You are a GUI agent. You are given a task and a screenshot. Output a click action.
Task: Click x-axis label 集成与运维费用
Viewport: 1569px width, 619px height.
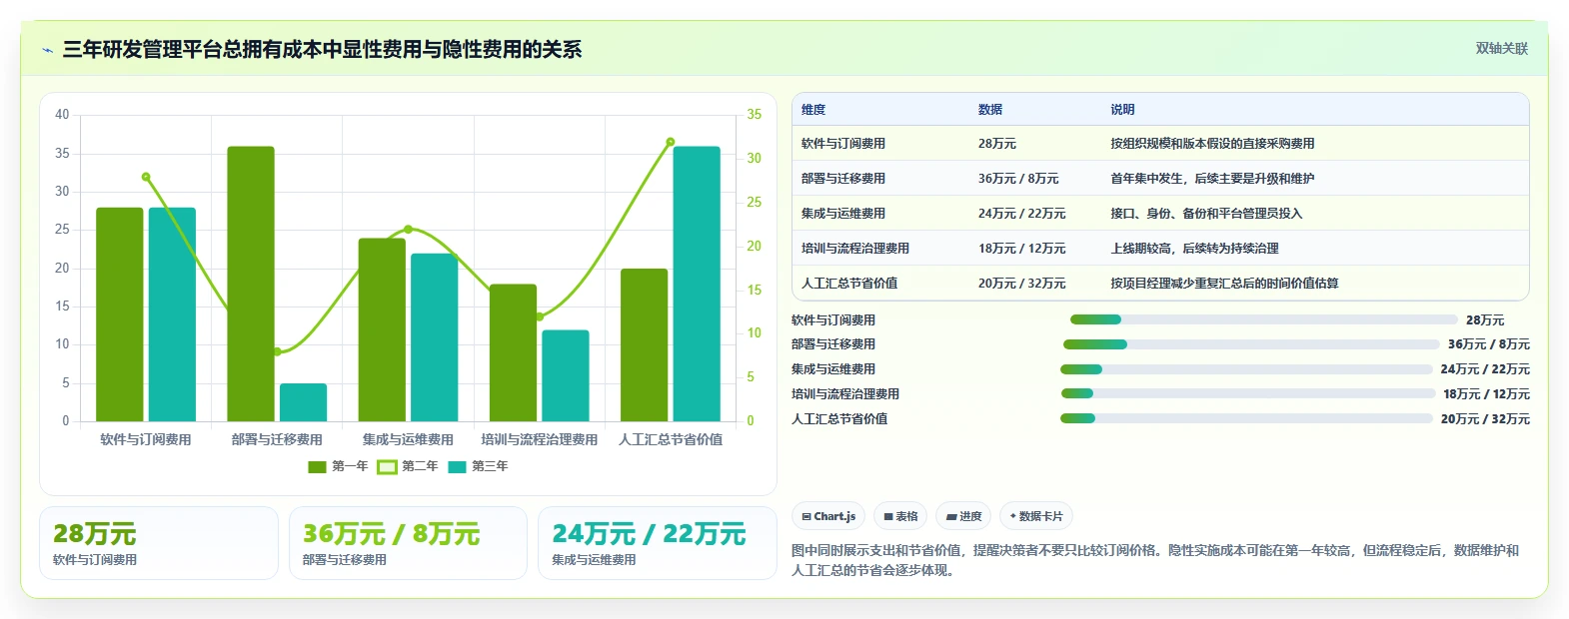coord(408,439)
